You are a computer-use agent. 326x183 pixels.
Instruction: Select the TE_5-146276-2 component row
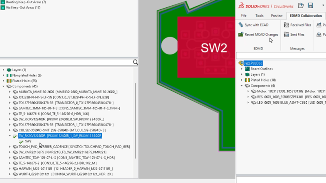click(x=57, y=163)
